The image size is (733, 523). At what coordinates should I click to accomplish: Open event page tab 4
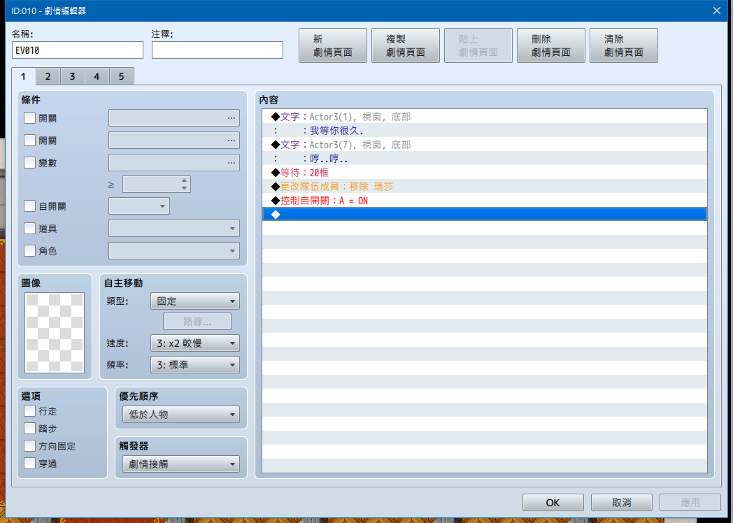pos(97,76)
